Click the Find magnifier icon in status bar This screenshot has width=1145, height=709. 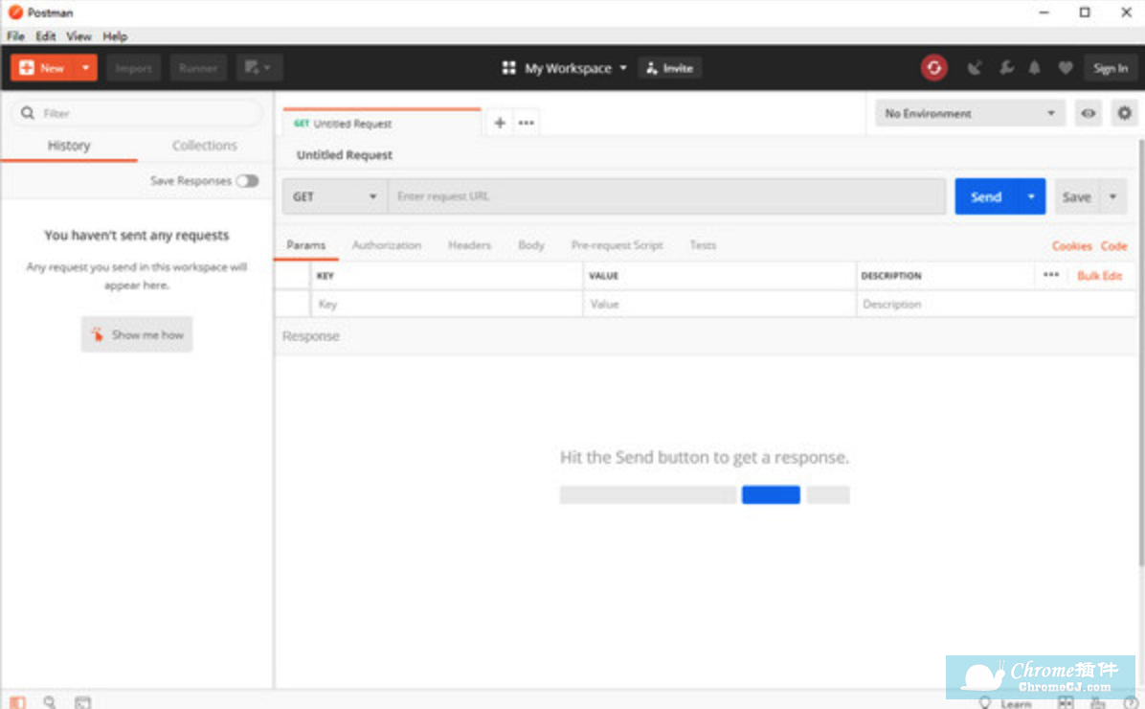(x=50, y=702)
